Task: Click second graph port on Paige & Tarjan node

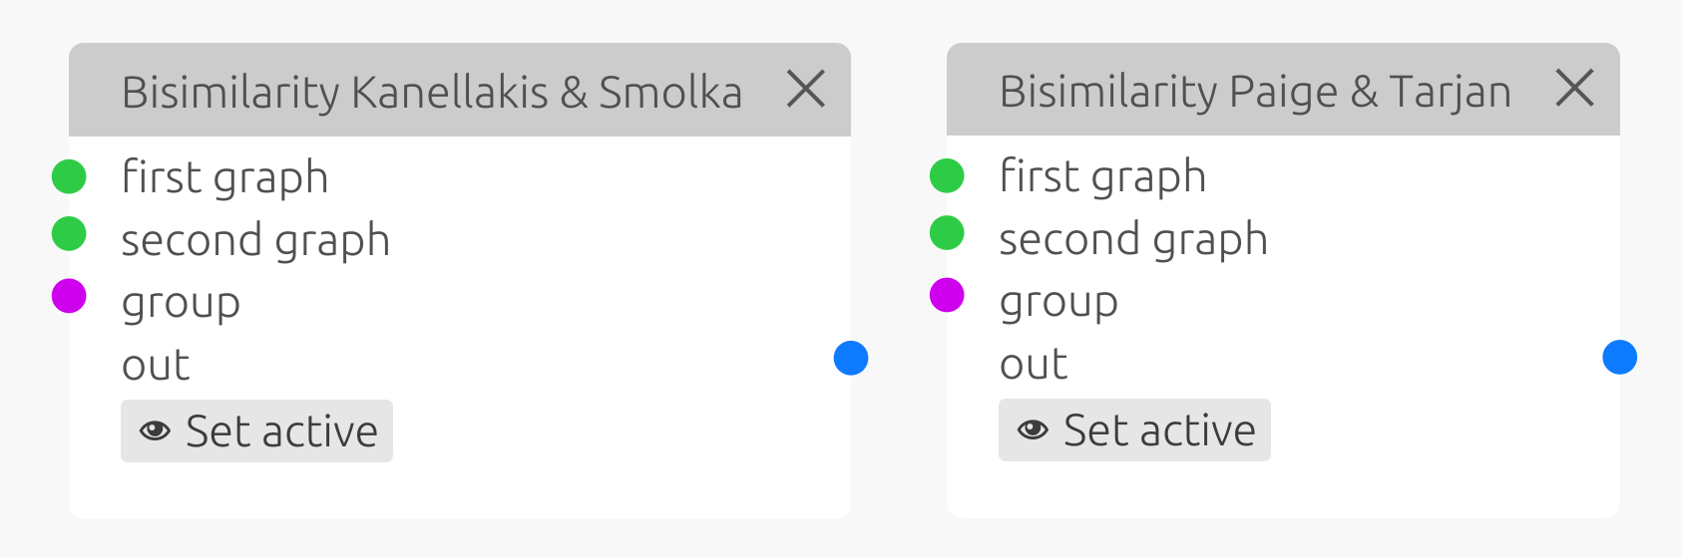Action: click(x=947, y=233)
